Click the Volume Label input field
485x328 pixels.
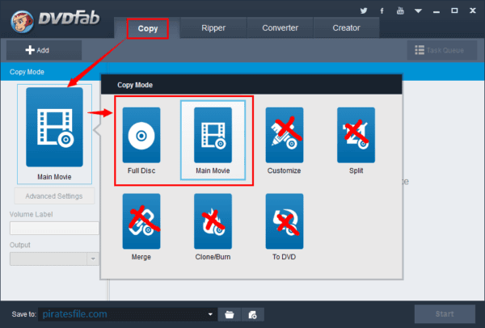point(54,228)
